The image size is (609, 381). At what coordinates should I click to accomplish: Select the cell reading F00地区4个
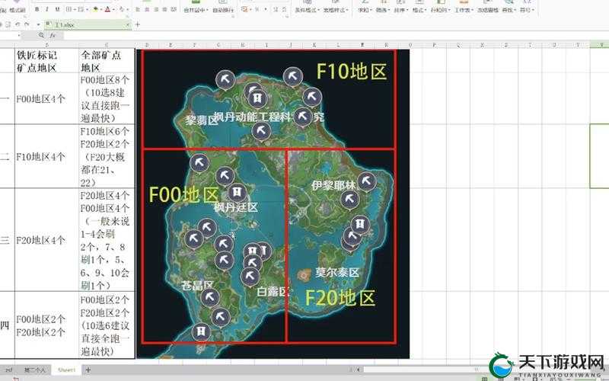coord(46,99)
